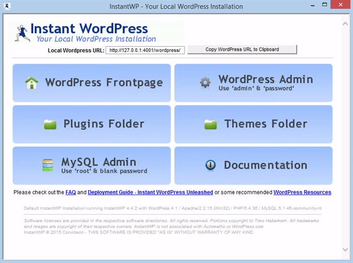Click the green folder icon next to Plugins Folder

pyautogui.click(x=50, y=125)
